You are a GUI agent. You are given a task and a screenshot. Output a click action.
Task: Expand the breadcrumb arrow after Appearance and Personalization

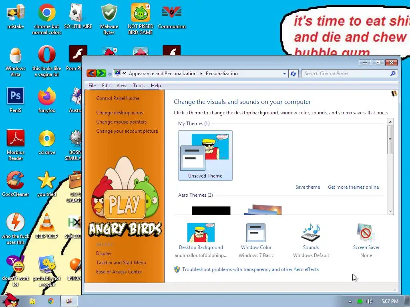tap(201, 74)
